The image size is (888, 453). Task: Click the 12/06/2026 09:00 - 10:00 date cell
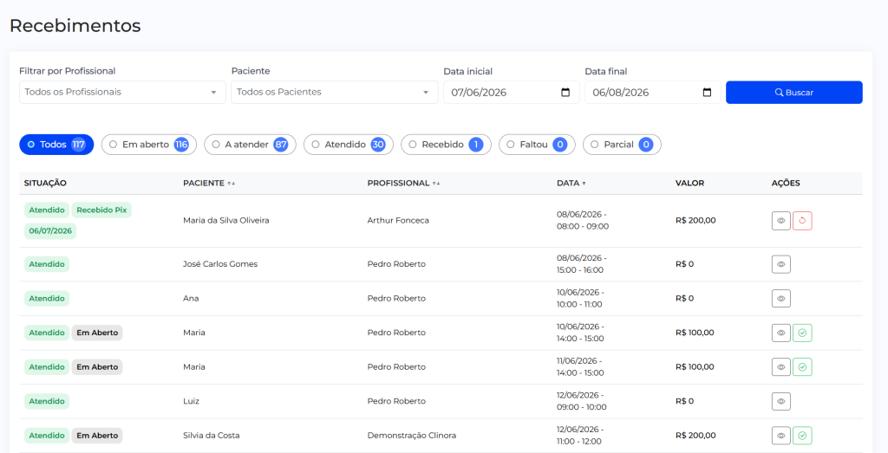[x=582, y=402]
